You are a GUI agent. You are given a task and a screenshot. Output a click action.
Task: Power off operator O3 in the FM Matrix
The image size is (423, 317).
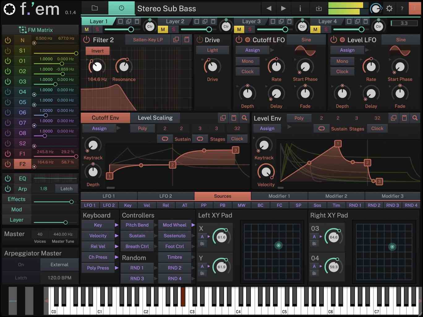click(7, 81)
